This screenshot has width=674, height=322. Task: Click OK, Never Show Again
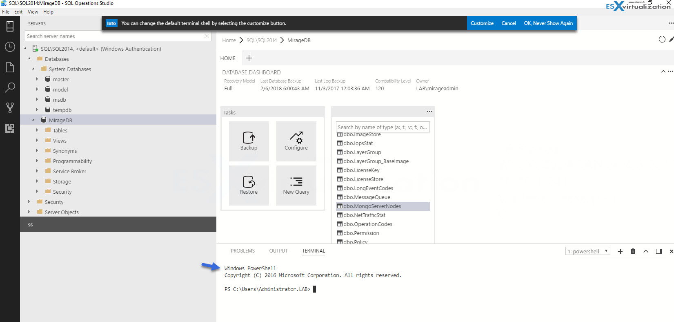(548, 23)
